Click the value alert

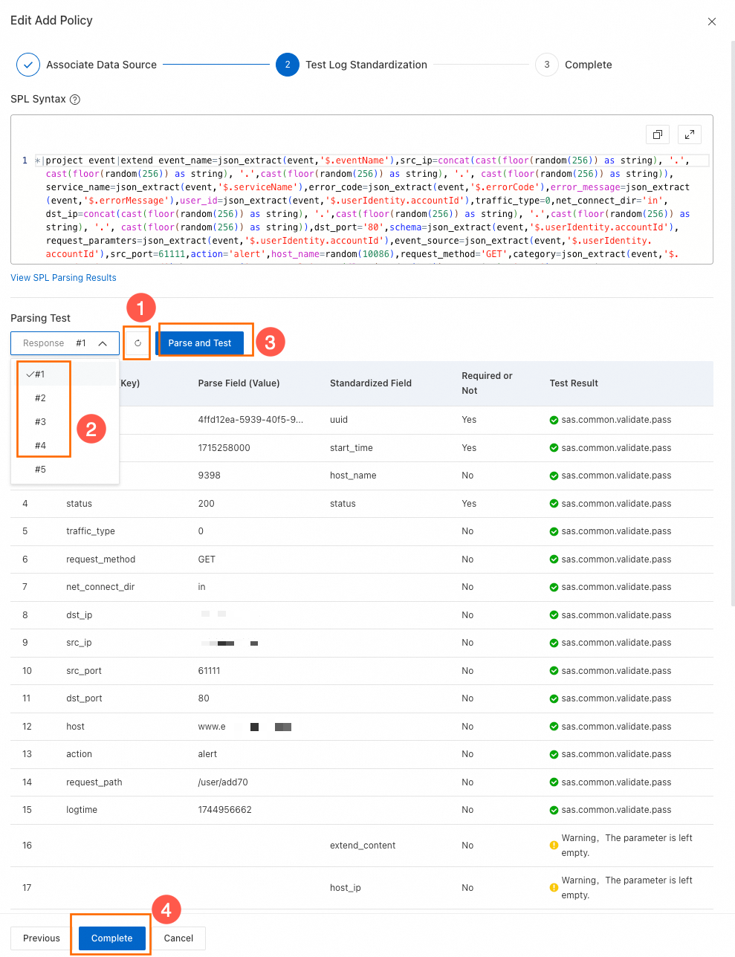click(207, 754)
